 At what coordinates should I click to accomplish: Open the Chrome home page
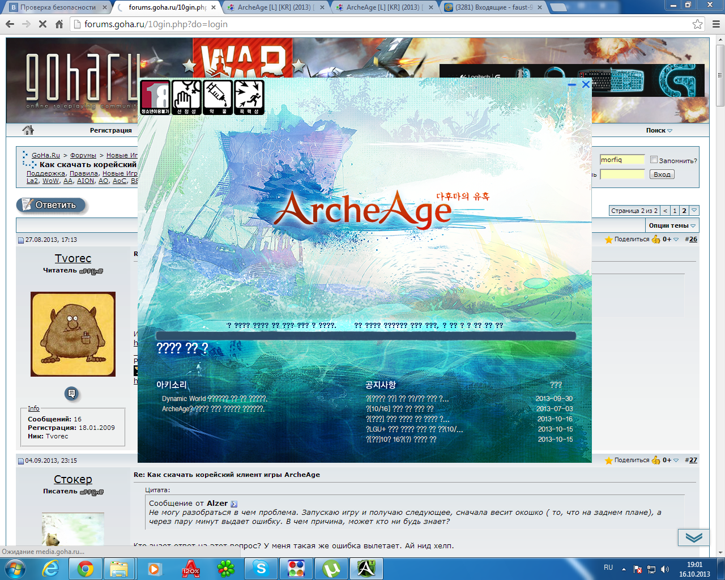(59, 24)
